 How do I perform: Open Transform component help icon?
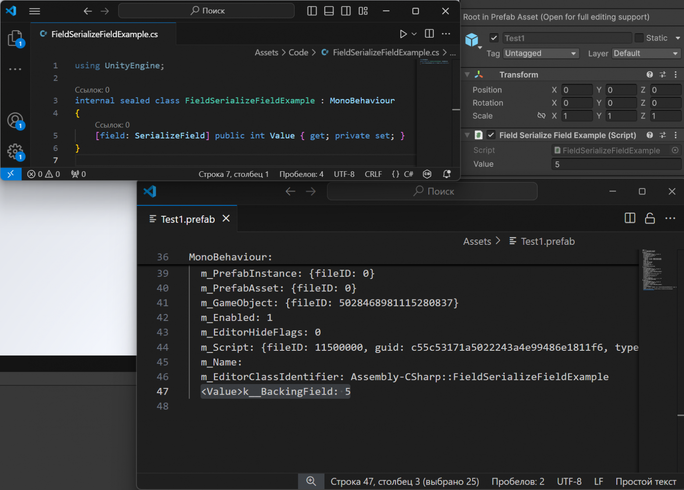[x=649, y=75]
